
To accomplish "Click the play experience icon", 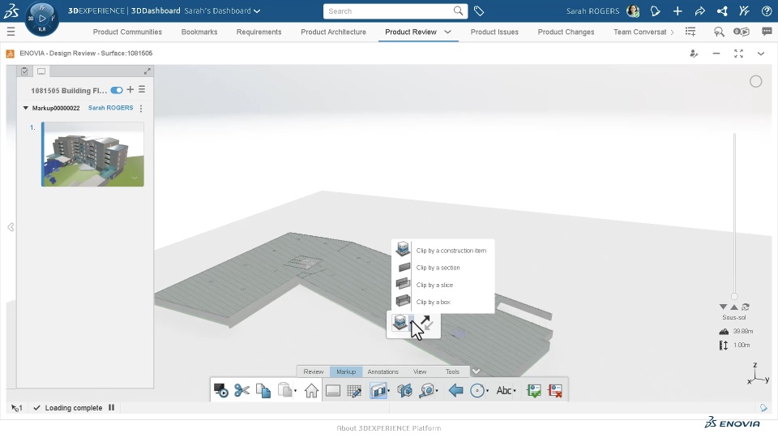I will click(x=742, y=32).
